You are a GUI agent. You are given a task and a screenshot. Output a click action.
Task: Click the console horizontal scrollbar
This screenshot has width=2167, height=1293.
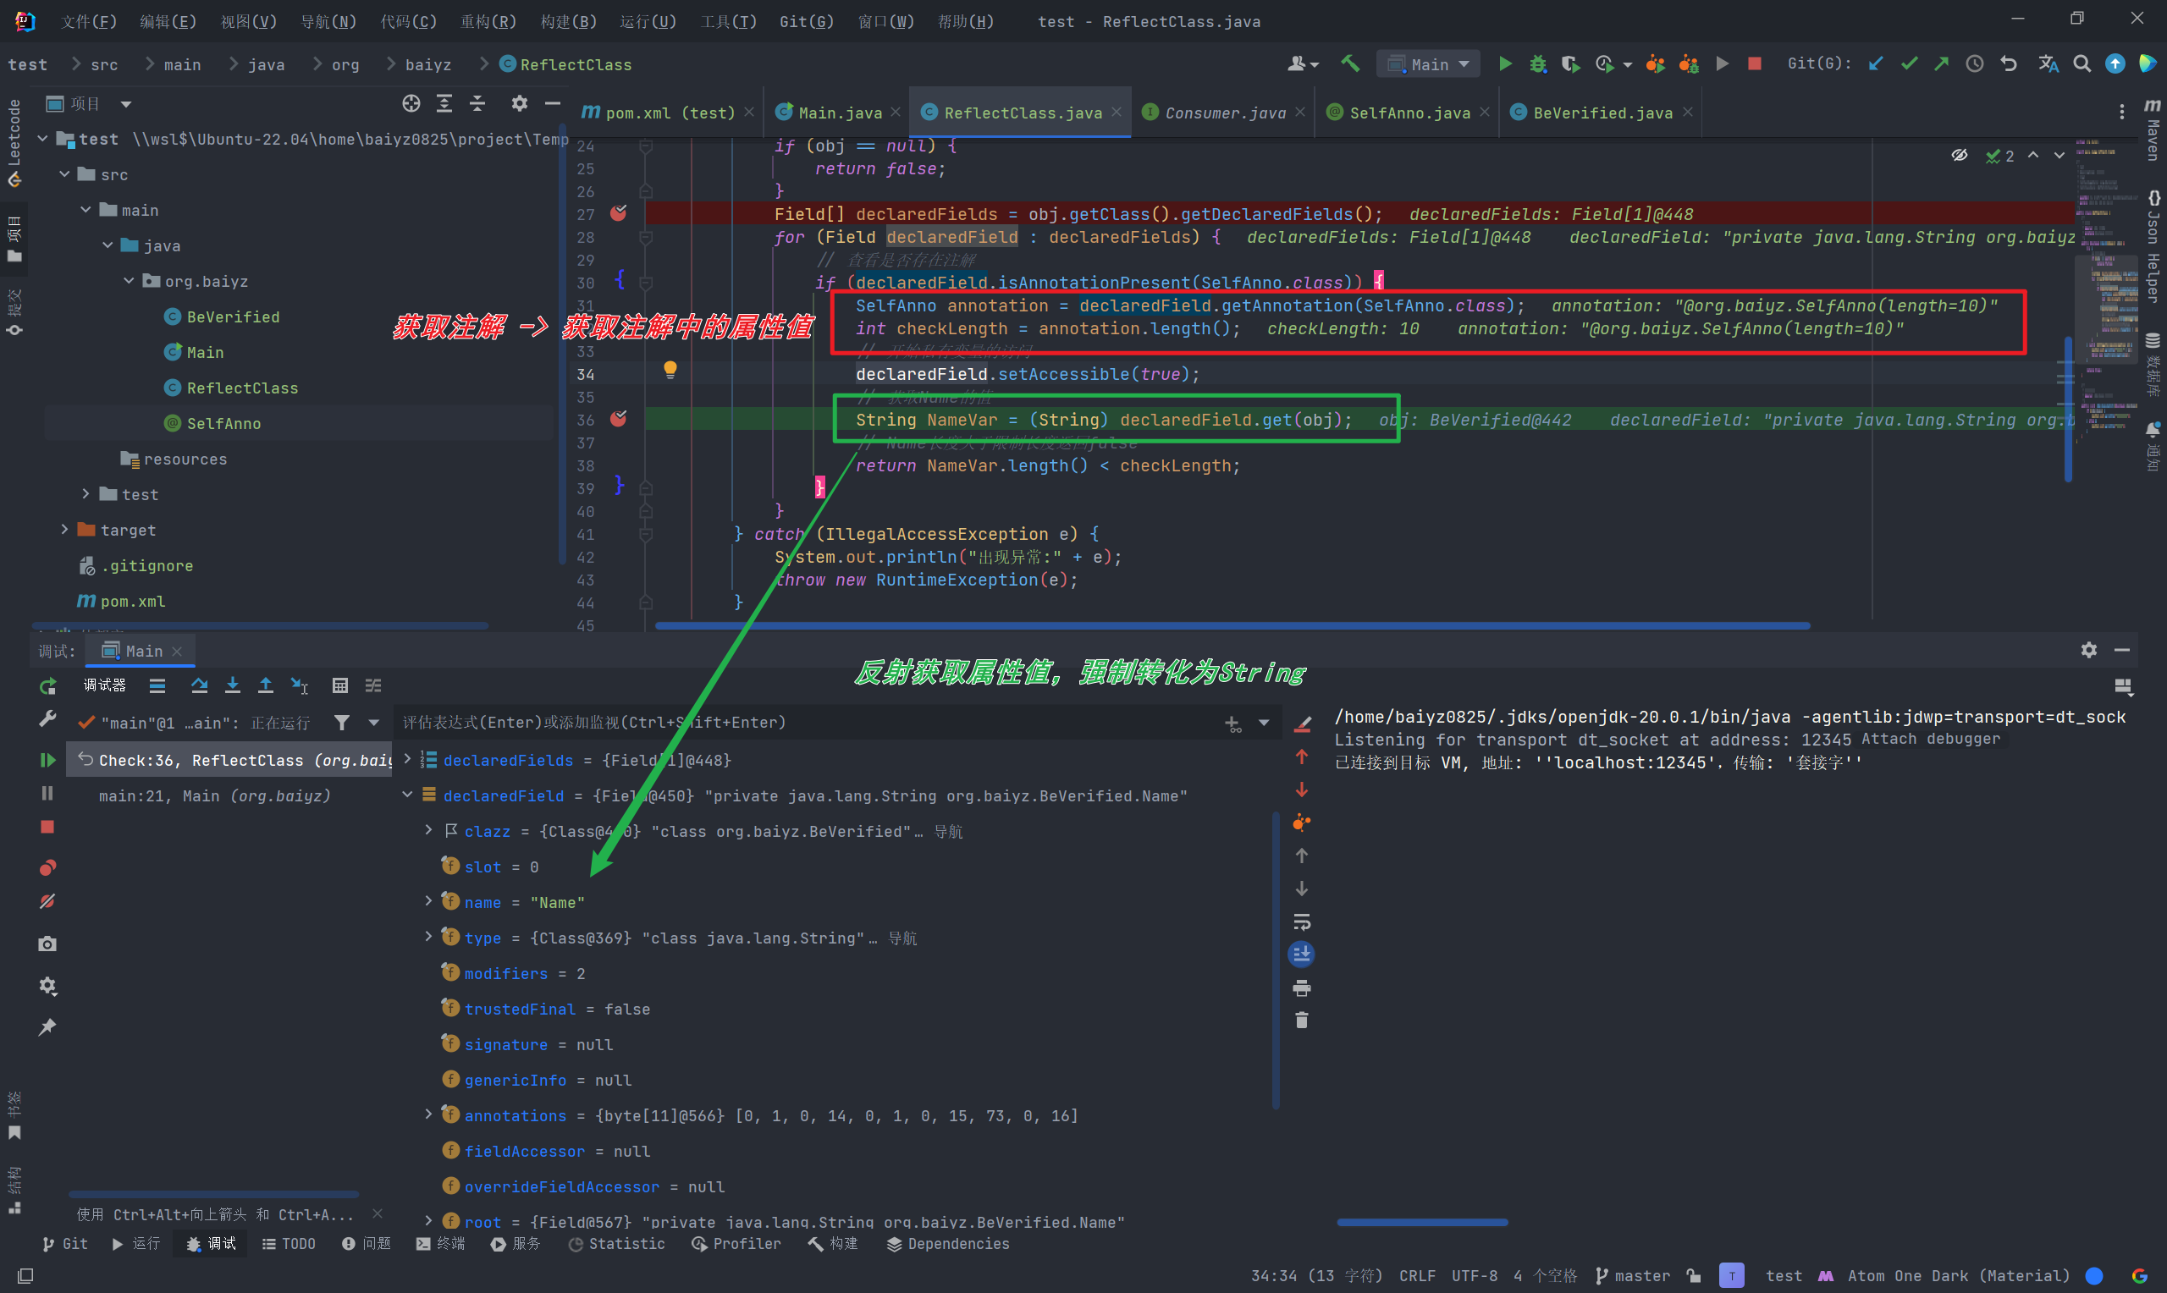(1422, 1222)
